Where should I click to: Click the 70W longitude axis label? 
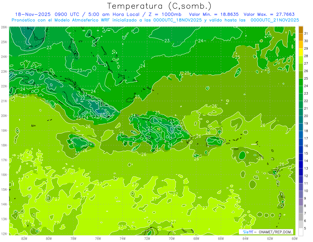coord(172,238)
